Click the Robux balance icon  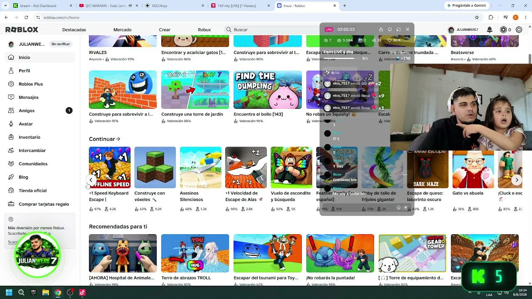[x=503, y=29]
